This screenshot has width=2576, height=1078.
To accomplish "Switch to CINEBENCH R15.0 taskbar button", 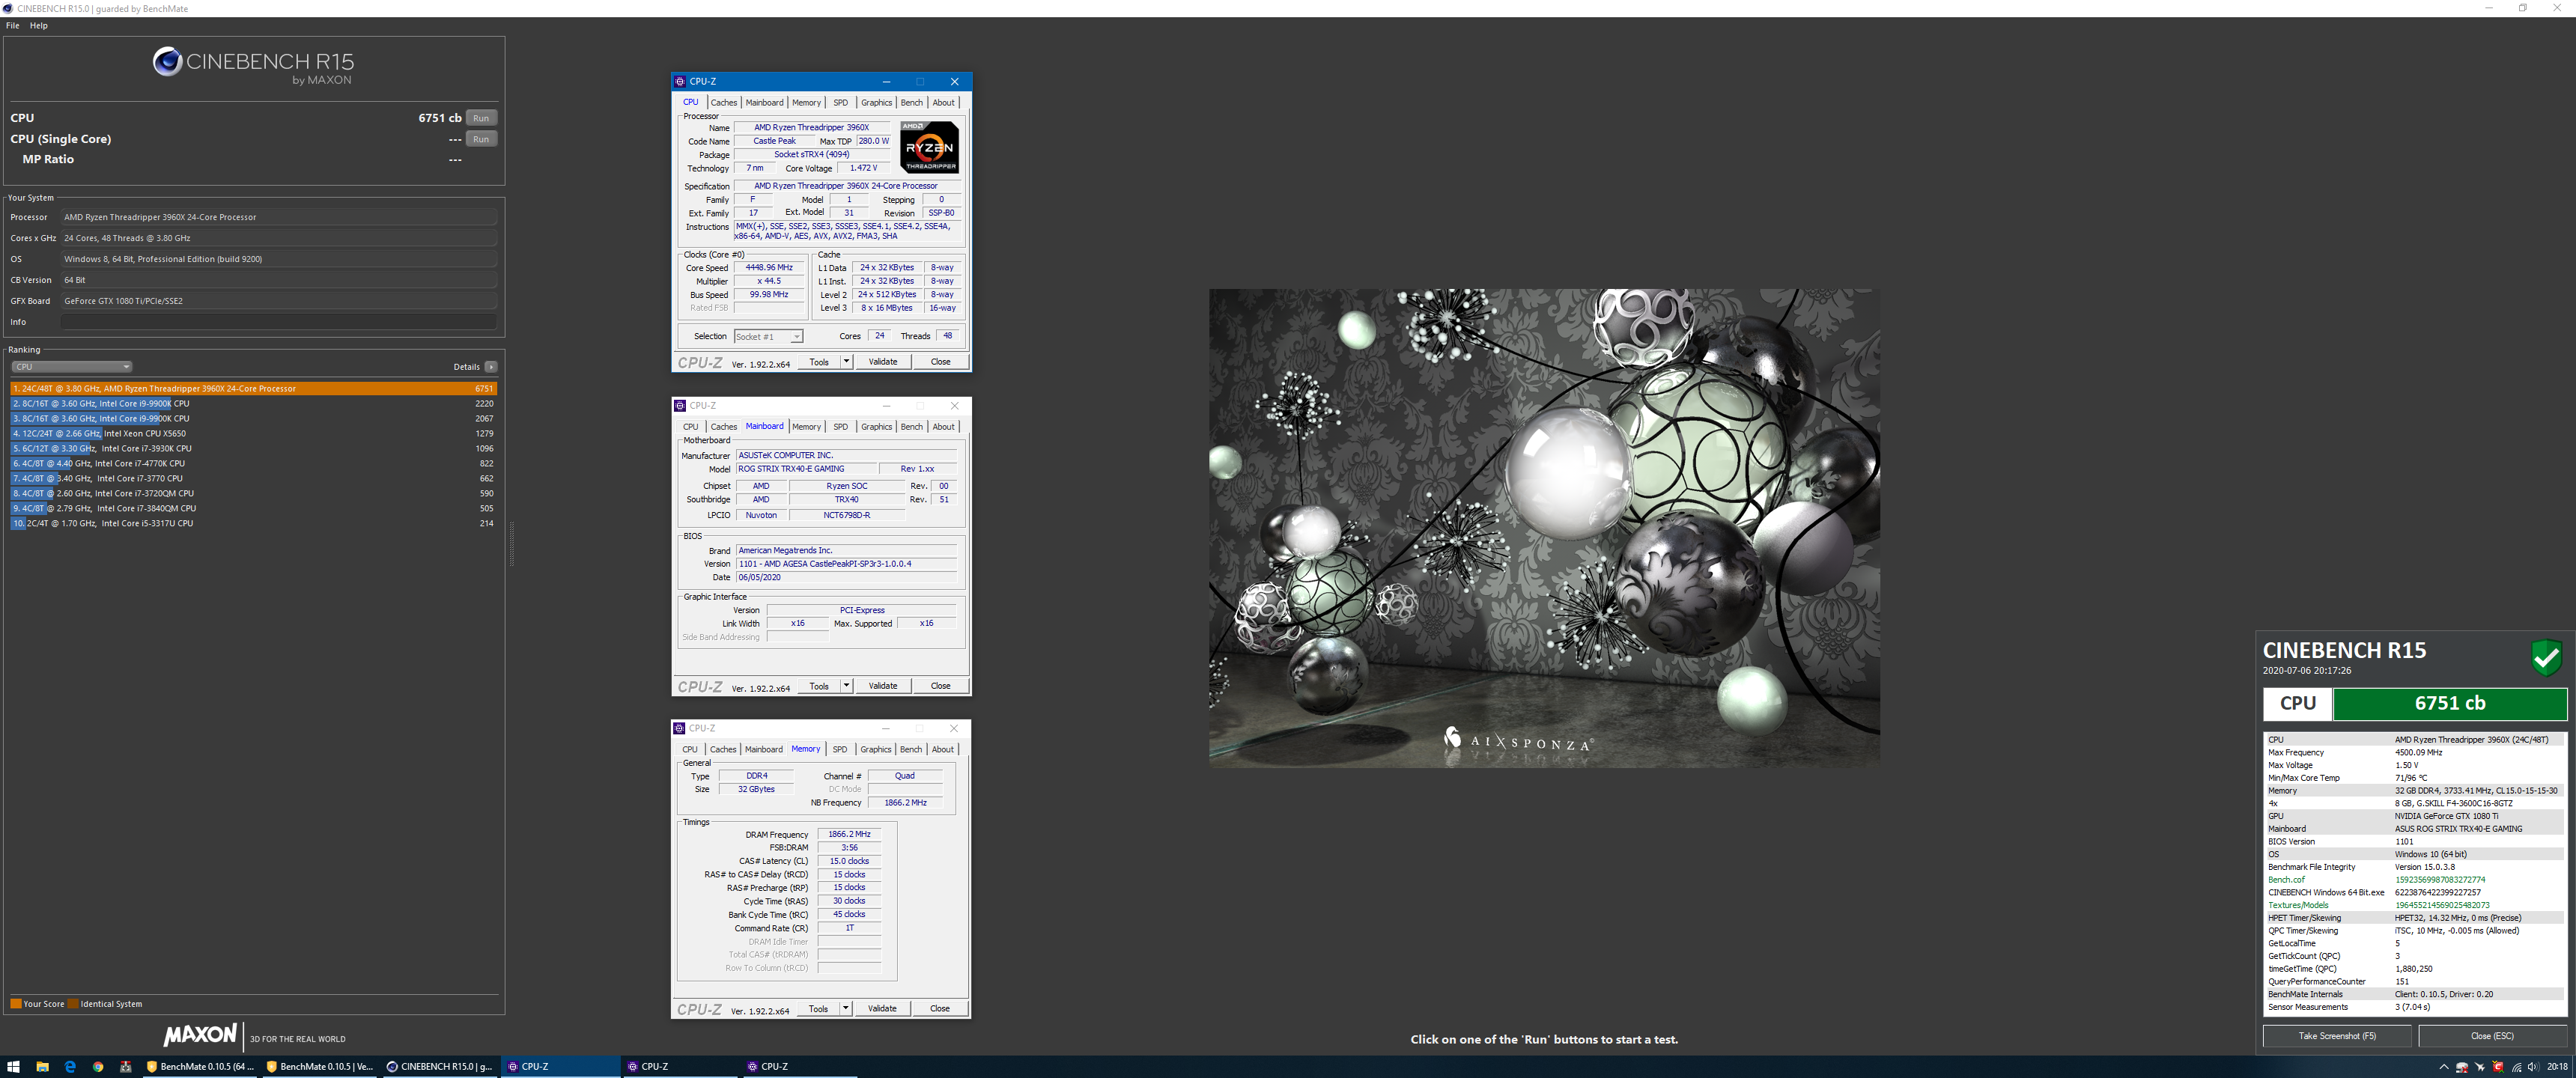I will point(440,1066).
